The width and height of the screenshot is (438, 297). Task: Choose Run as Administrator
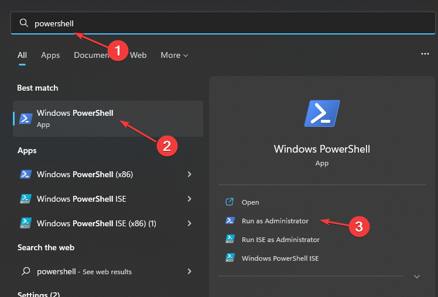pos(275,221)
